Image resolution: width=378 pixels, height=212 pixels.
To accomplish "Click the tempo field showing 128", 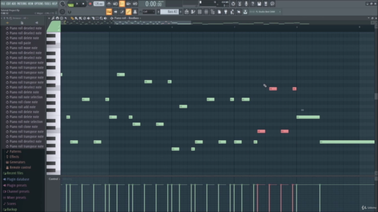I will point(99,4).
